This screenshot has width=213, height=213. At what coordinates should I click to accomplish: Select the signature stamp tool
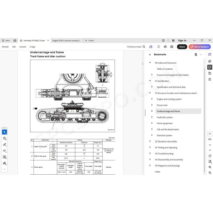coord(5,163)
